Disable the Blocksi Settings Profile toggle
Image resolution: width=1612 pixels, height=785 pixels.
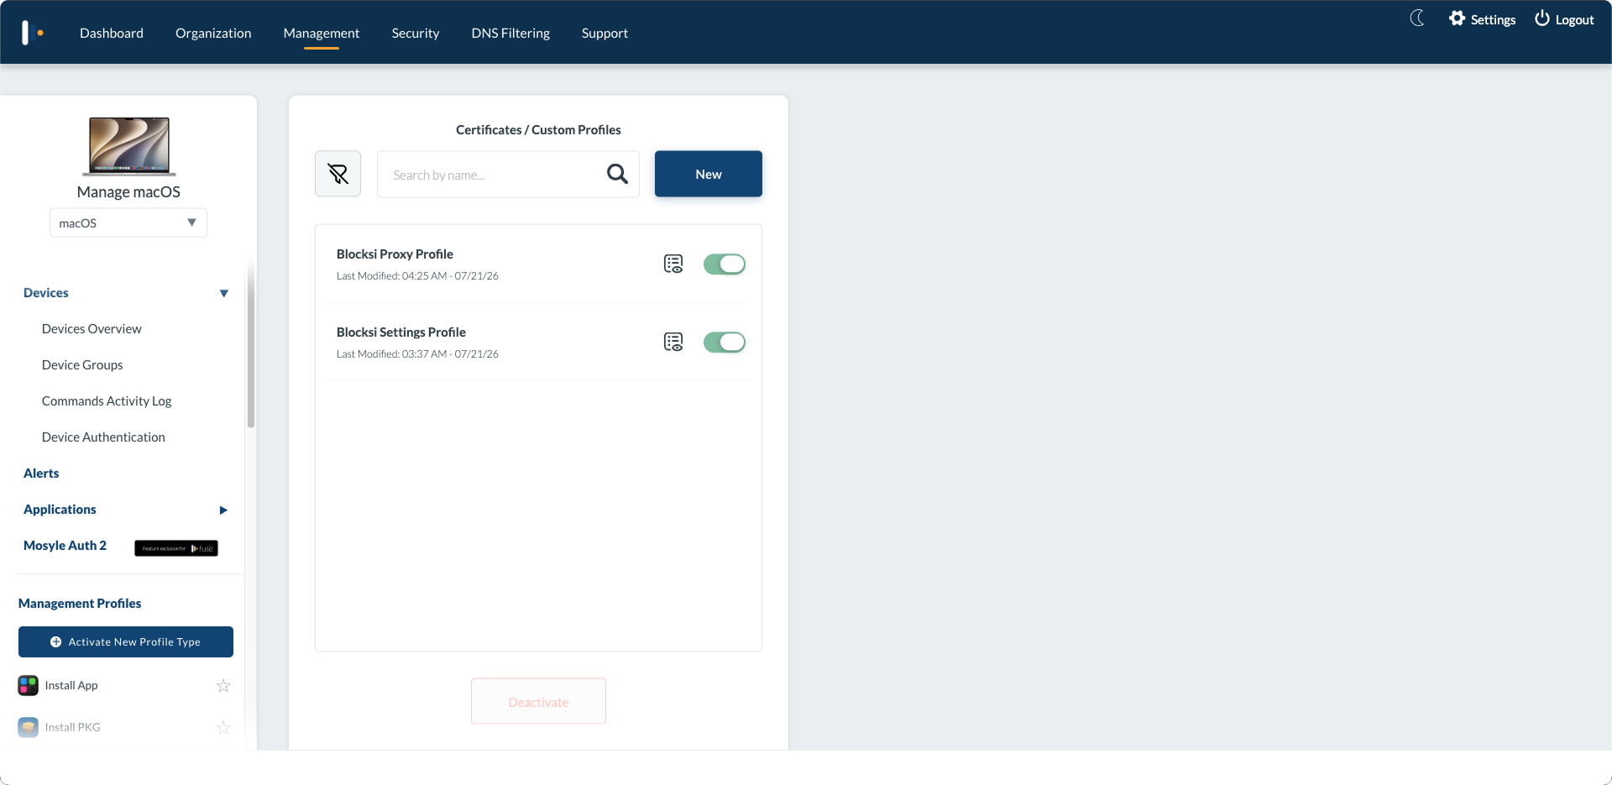[x=725, y=342]
